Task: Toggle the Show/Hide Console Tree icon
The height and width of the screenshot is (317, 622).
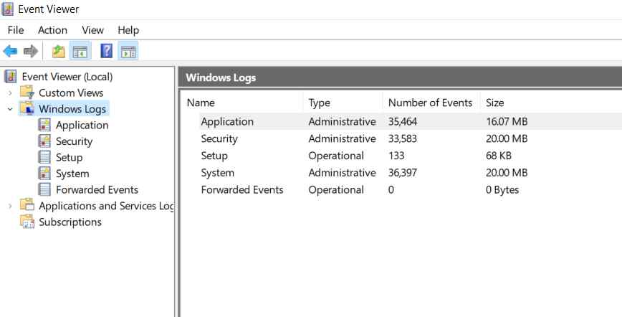Action: point(80,51)
